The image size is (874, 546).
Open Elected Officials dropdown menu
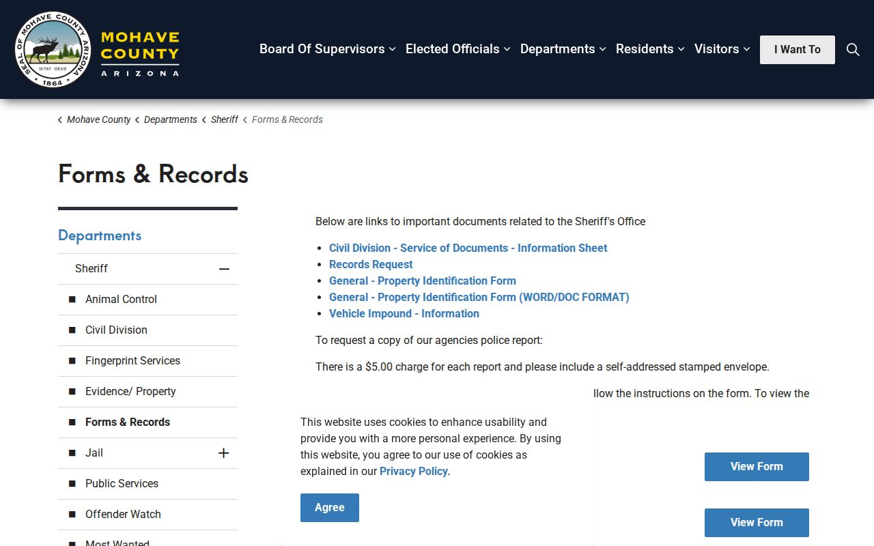tap(458, 49)
